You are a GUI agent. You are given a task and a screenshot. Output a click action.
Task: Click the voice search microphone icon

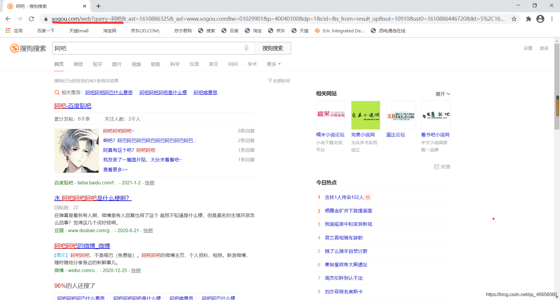point(246,48)
